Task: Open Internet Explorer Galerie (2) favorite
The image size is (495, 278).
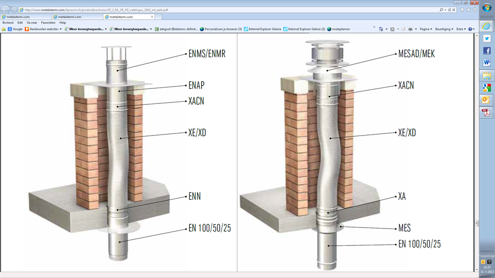Action: (x=304, y=29)
